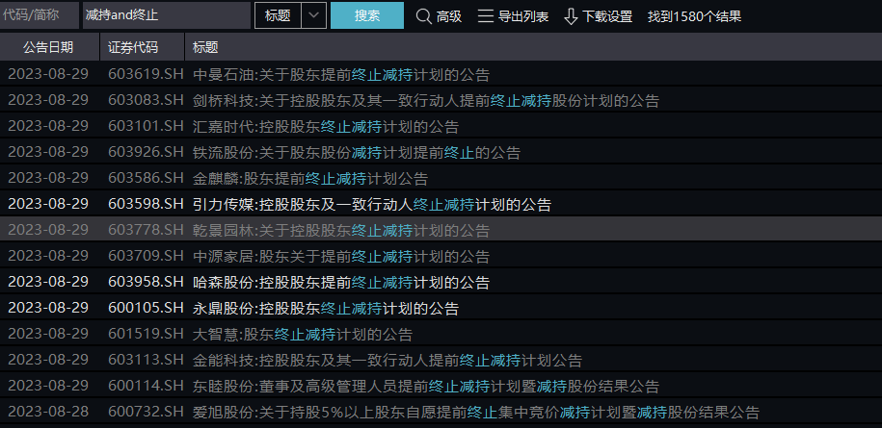Click the 找到1580个结果 result count text
The image size is (882, 428).
(694, 16)
